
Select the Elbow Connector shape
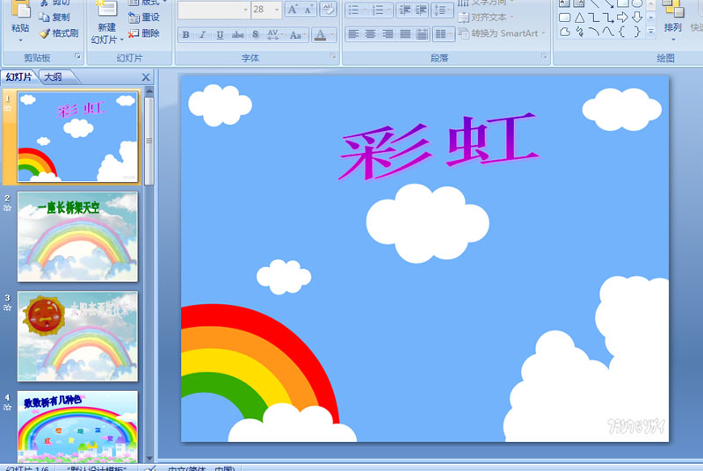point(594,18)
